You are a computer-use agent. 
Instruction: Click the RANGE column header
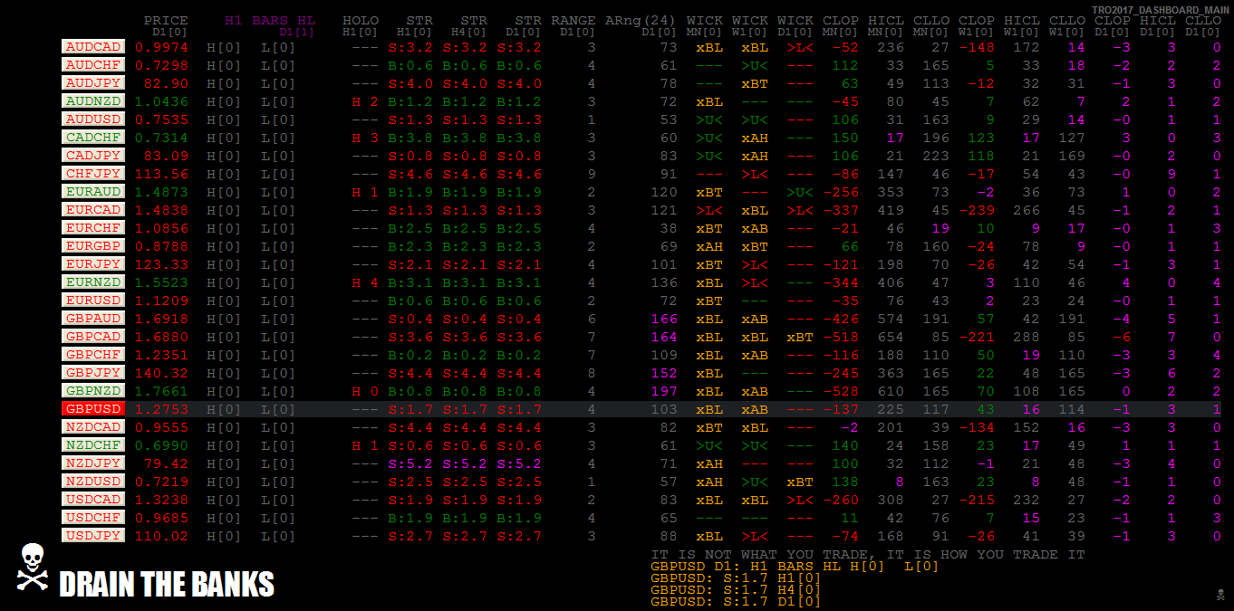click(x=574, y=21)
